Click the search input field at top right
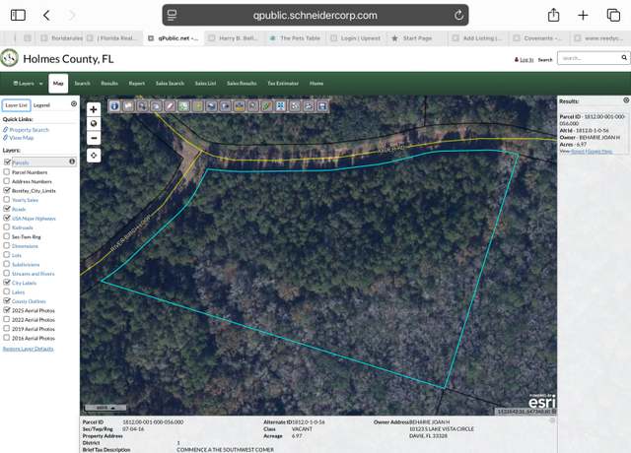Screen dimensions: 631x453 pos(590,58)
